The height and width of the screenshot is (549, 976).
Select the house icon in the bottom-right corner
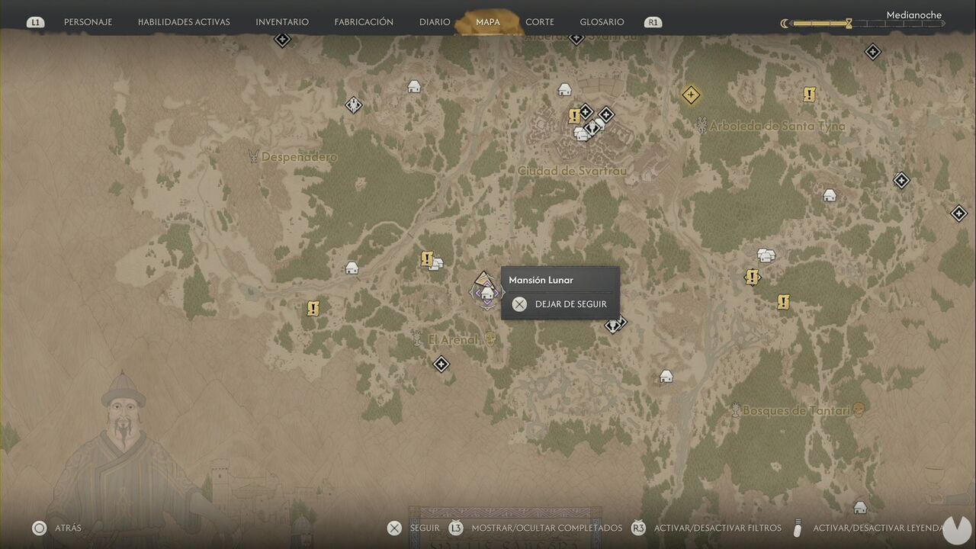click(860, 507)
